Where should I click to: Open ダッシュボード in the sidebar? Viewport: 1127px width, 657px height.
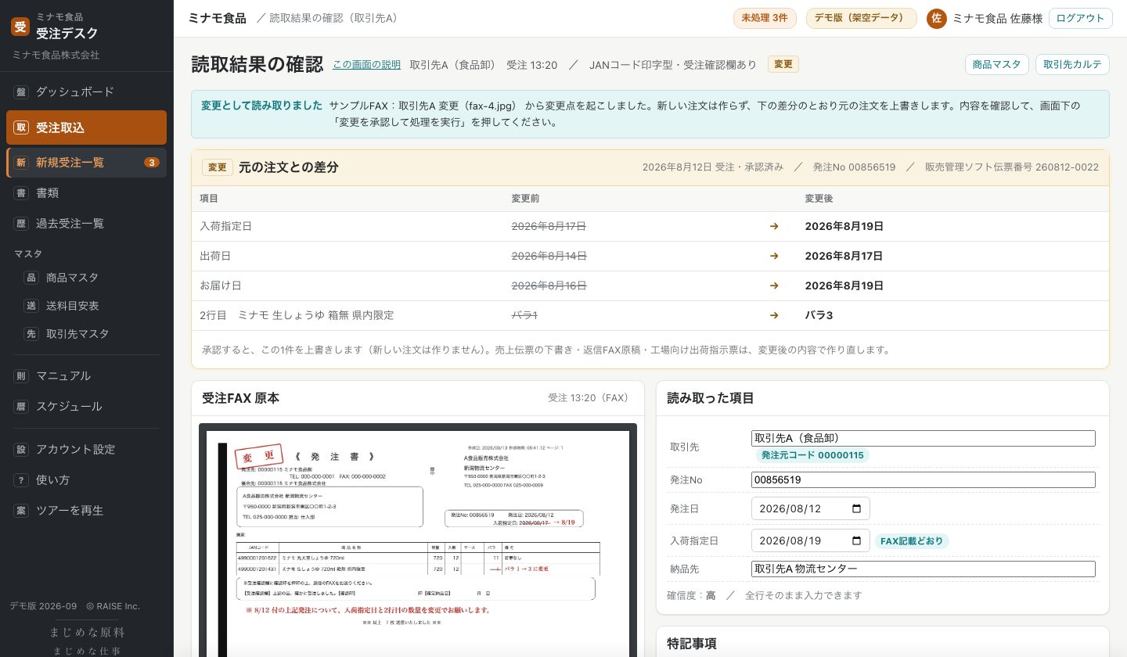(x=86, y=92)
